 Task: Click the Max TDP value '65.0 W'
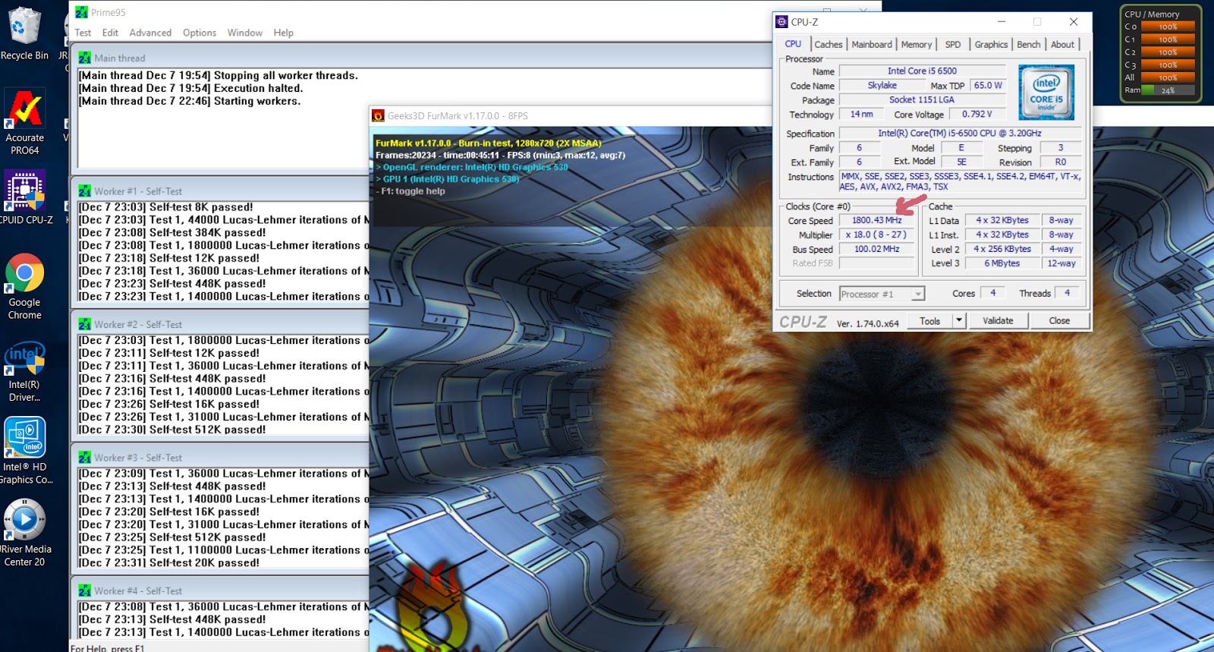pyautogui.click(x=988, y=86)
